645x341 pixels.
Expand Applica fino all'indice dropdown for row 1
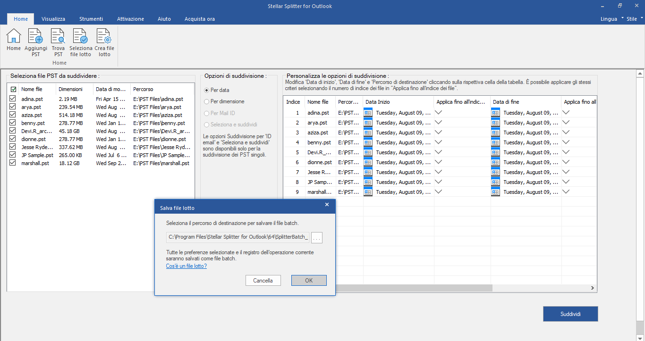pyautogui.click(x=439, y=113)
